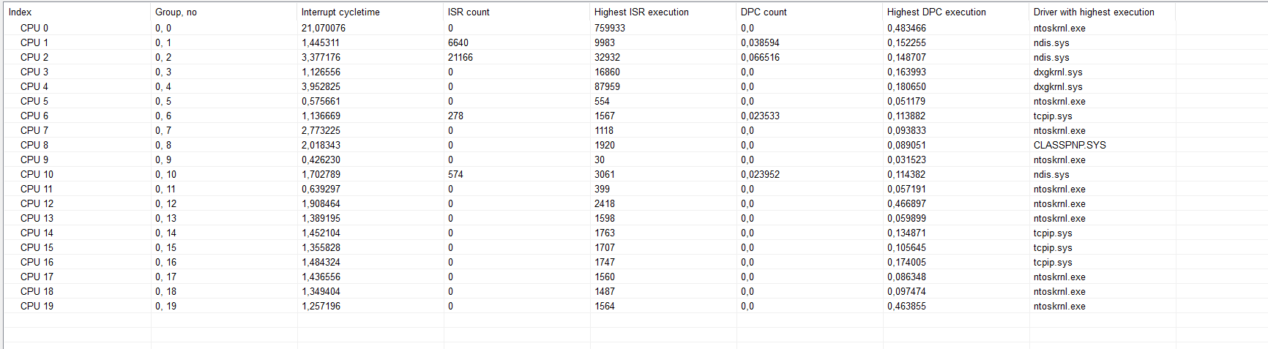Screen dimensions: 1268x349
Task: Select the CPU 10 row
Action: click(x=37, y=174)
